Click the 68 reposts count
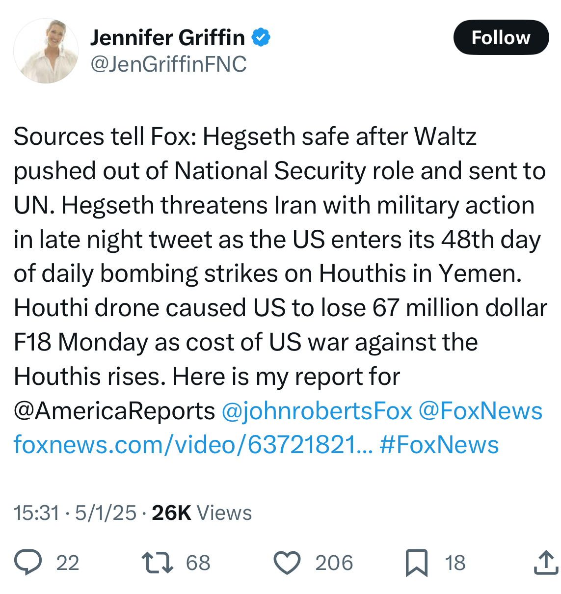The image size is (561, 594). point(198,563)
